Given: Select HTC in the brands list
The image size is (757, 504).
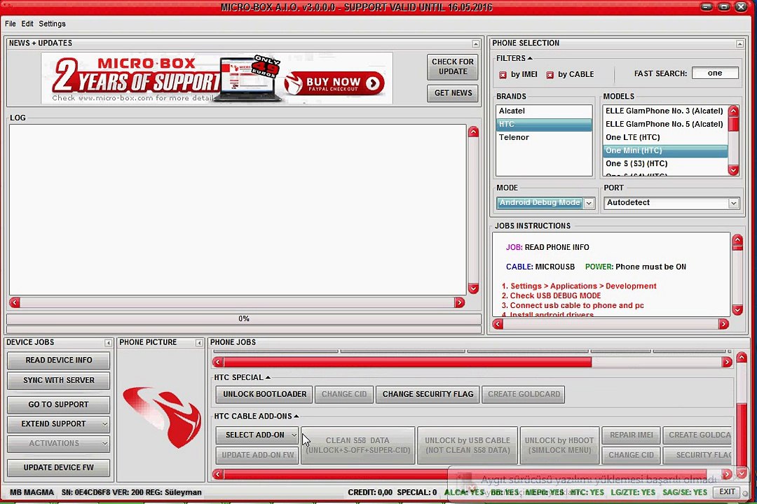Looking at the screenshot, I should (544, 125).
